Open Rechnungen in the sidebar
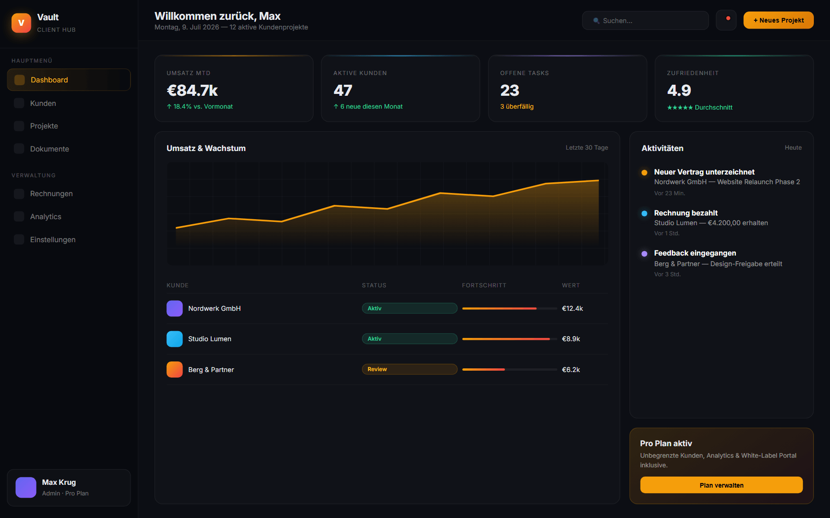This screenshot has height=518, width=830. [x=69, y=193]
